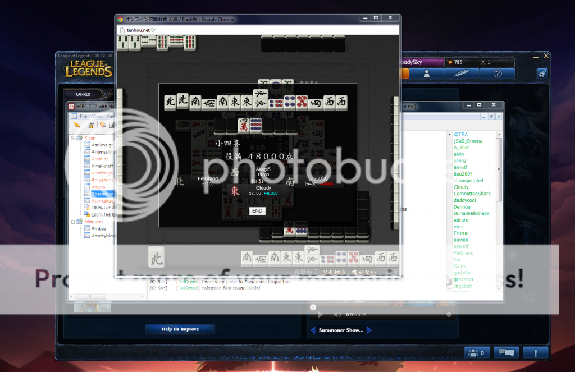Select the #mbaa channel in tree

point(99,228)
